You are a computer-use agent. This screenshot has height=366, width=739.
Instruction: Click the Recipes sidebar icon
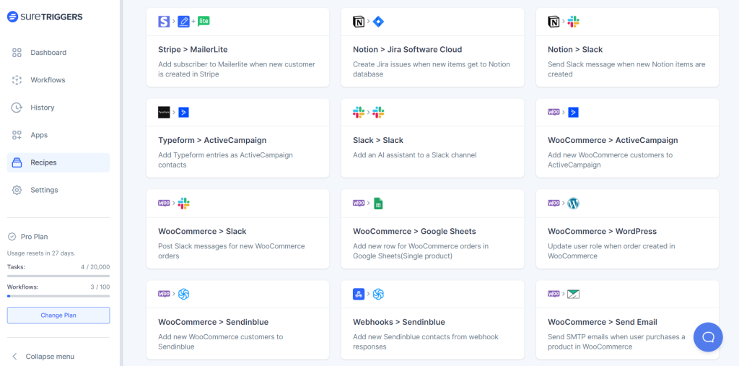[x=17, y=162]
